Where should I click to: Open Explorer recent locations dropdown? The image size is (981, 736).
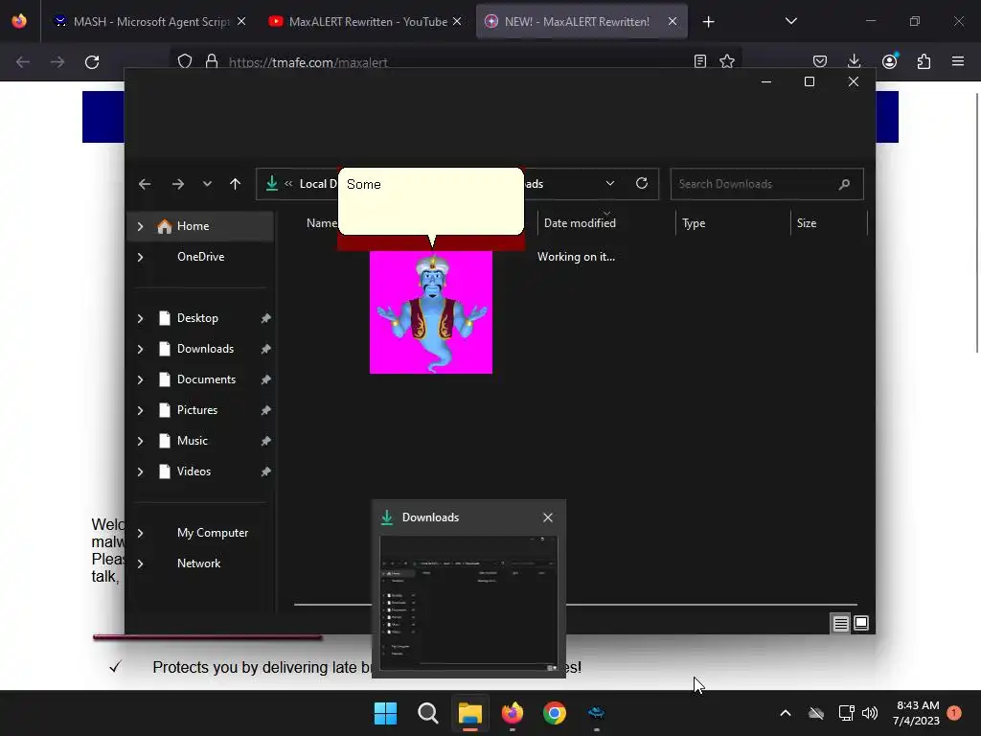click(x=207, y=184)
